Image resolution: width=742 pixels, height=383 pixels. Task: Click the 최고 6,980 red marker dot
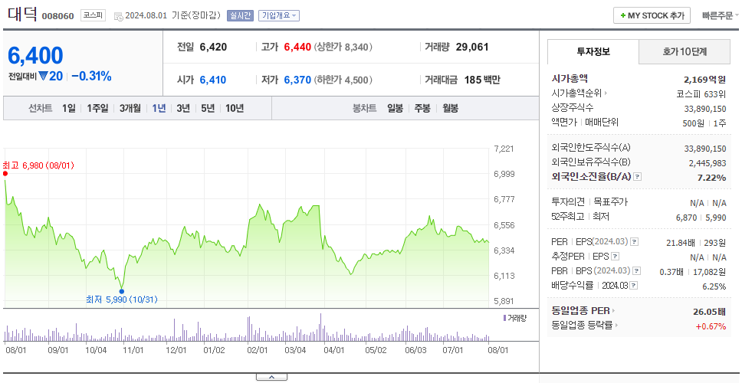pyautogui.click(x=5, y=174)
